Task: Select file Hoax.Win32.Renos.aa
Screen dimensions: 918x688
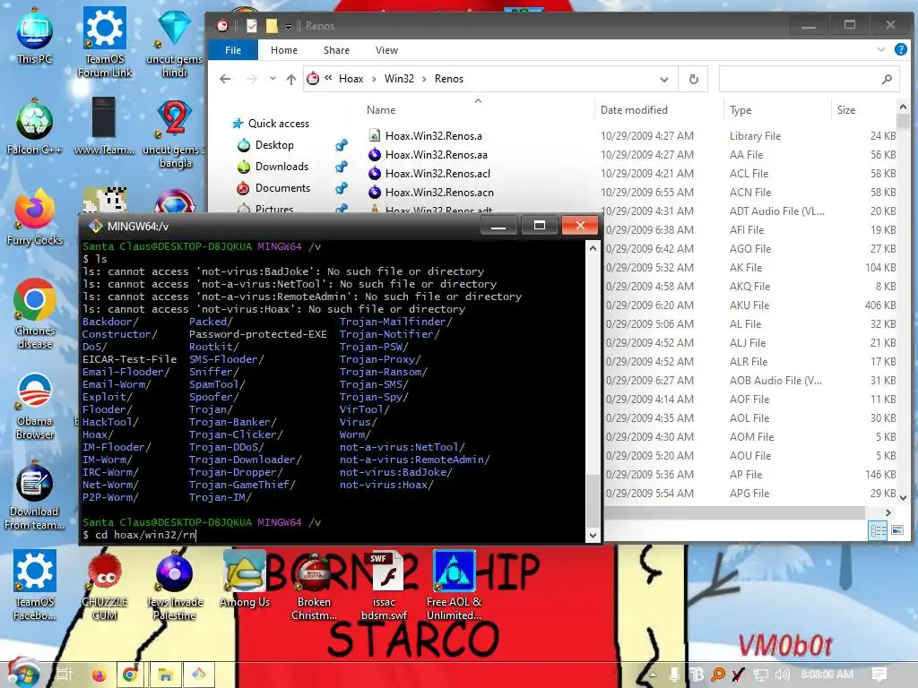Action: [437, 155]
